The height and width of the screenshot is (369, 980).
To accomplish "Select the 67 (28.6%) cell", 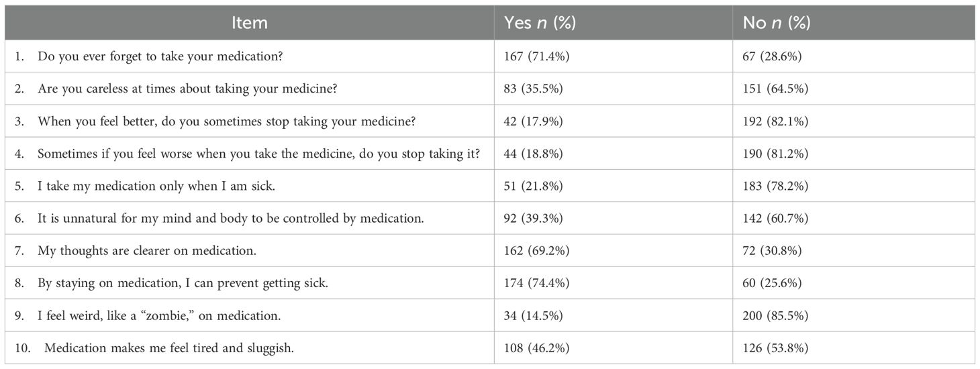I will click(x=772, y=56).
